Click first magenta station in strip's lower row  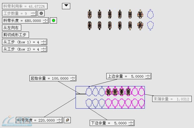(x=109, y=103)
